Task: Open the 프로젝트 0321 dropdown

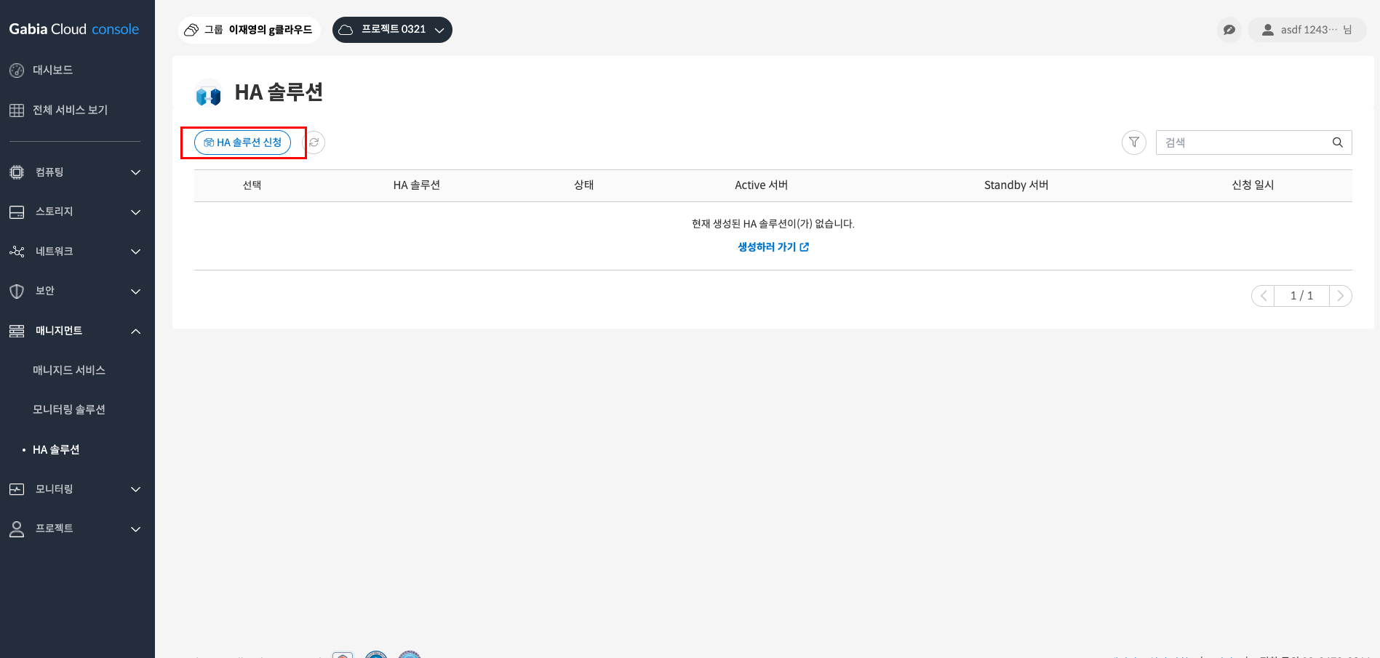Action: (x=392, y=30)
